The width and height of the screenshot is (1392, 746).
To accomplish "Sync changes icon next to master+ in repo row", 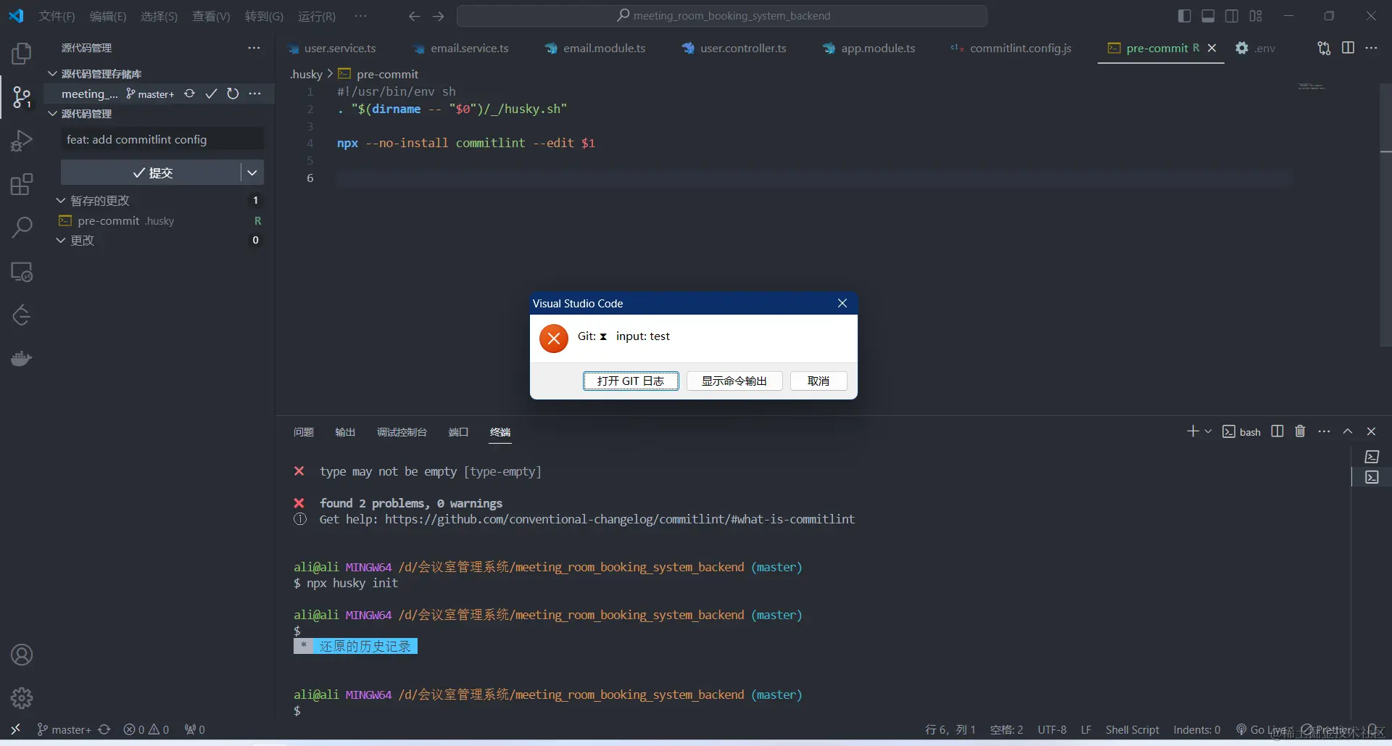I will (x=189, y=94).
